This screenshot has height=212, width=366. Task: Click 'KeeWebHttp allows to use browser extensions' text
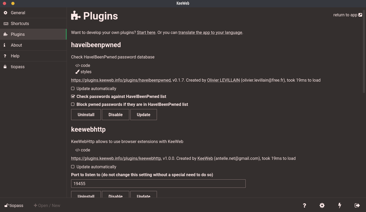[x=127, y=141]
